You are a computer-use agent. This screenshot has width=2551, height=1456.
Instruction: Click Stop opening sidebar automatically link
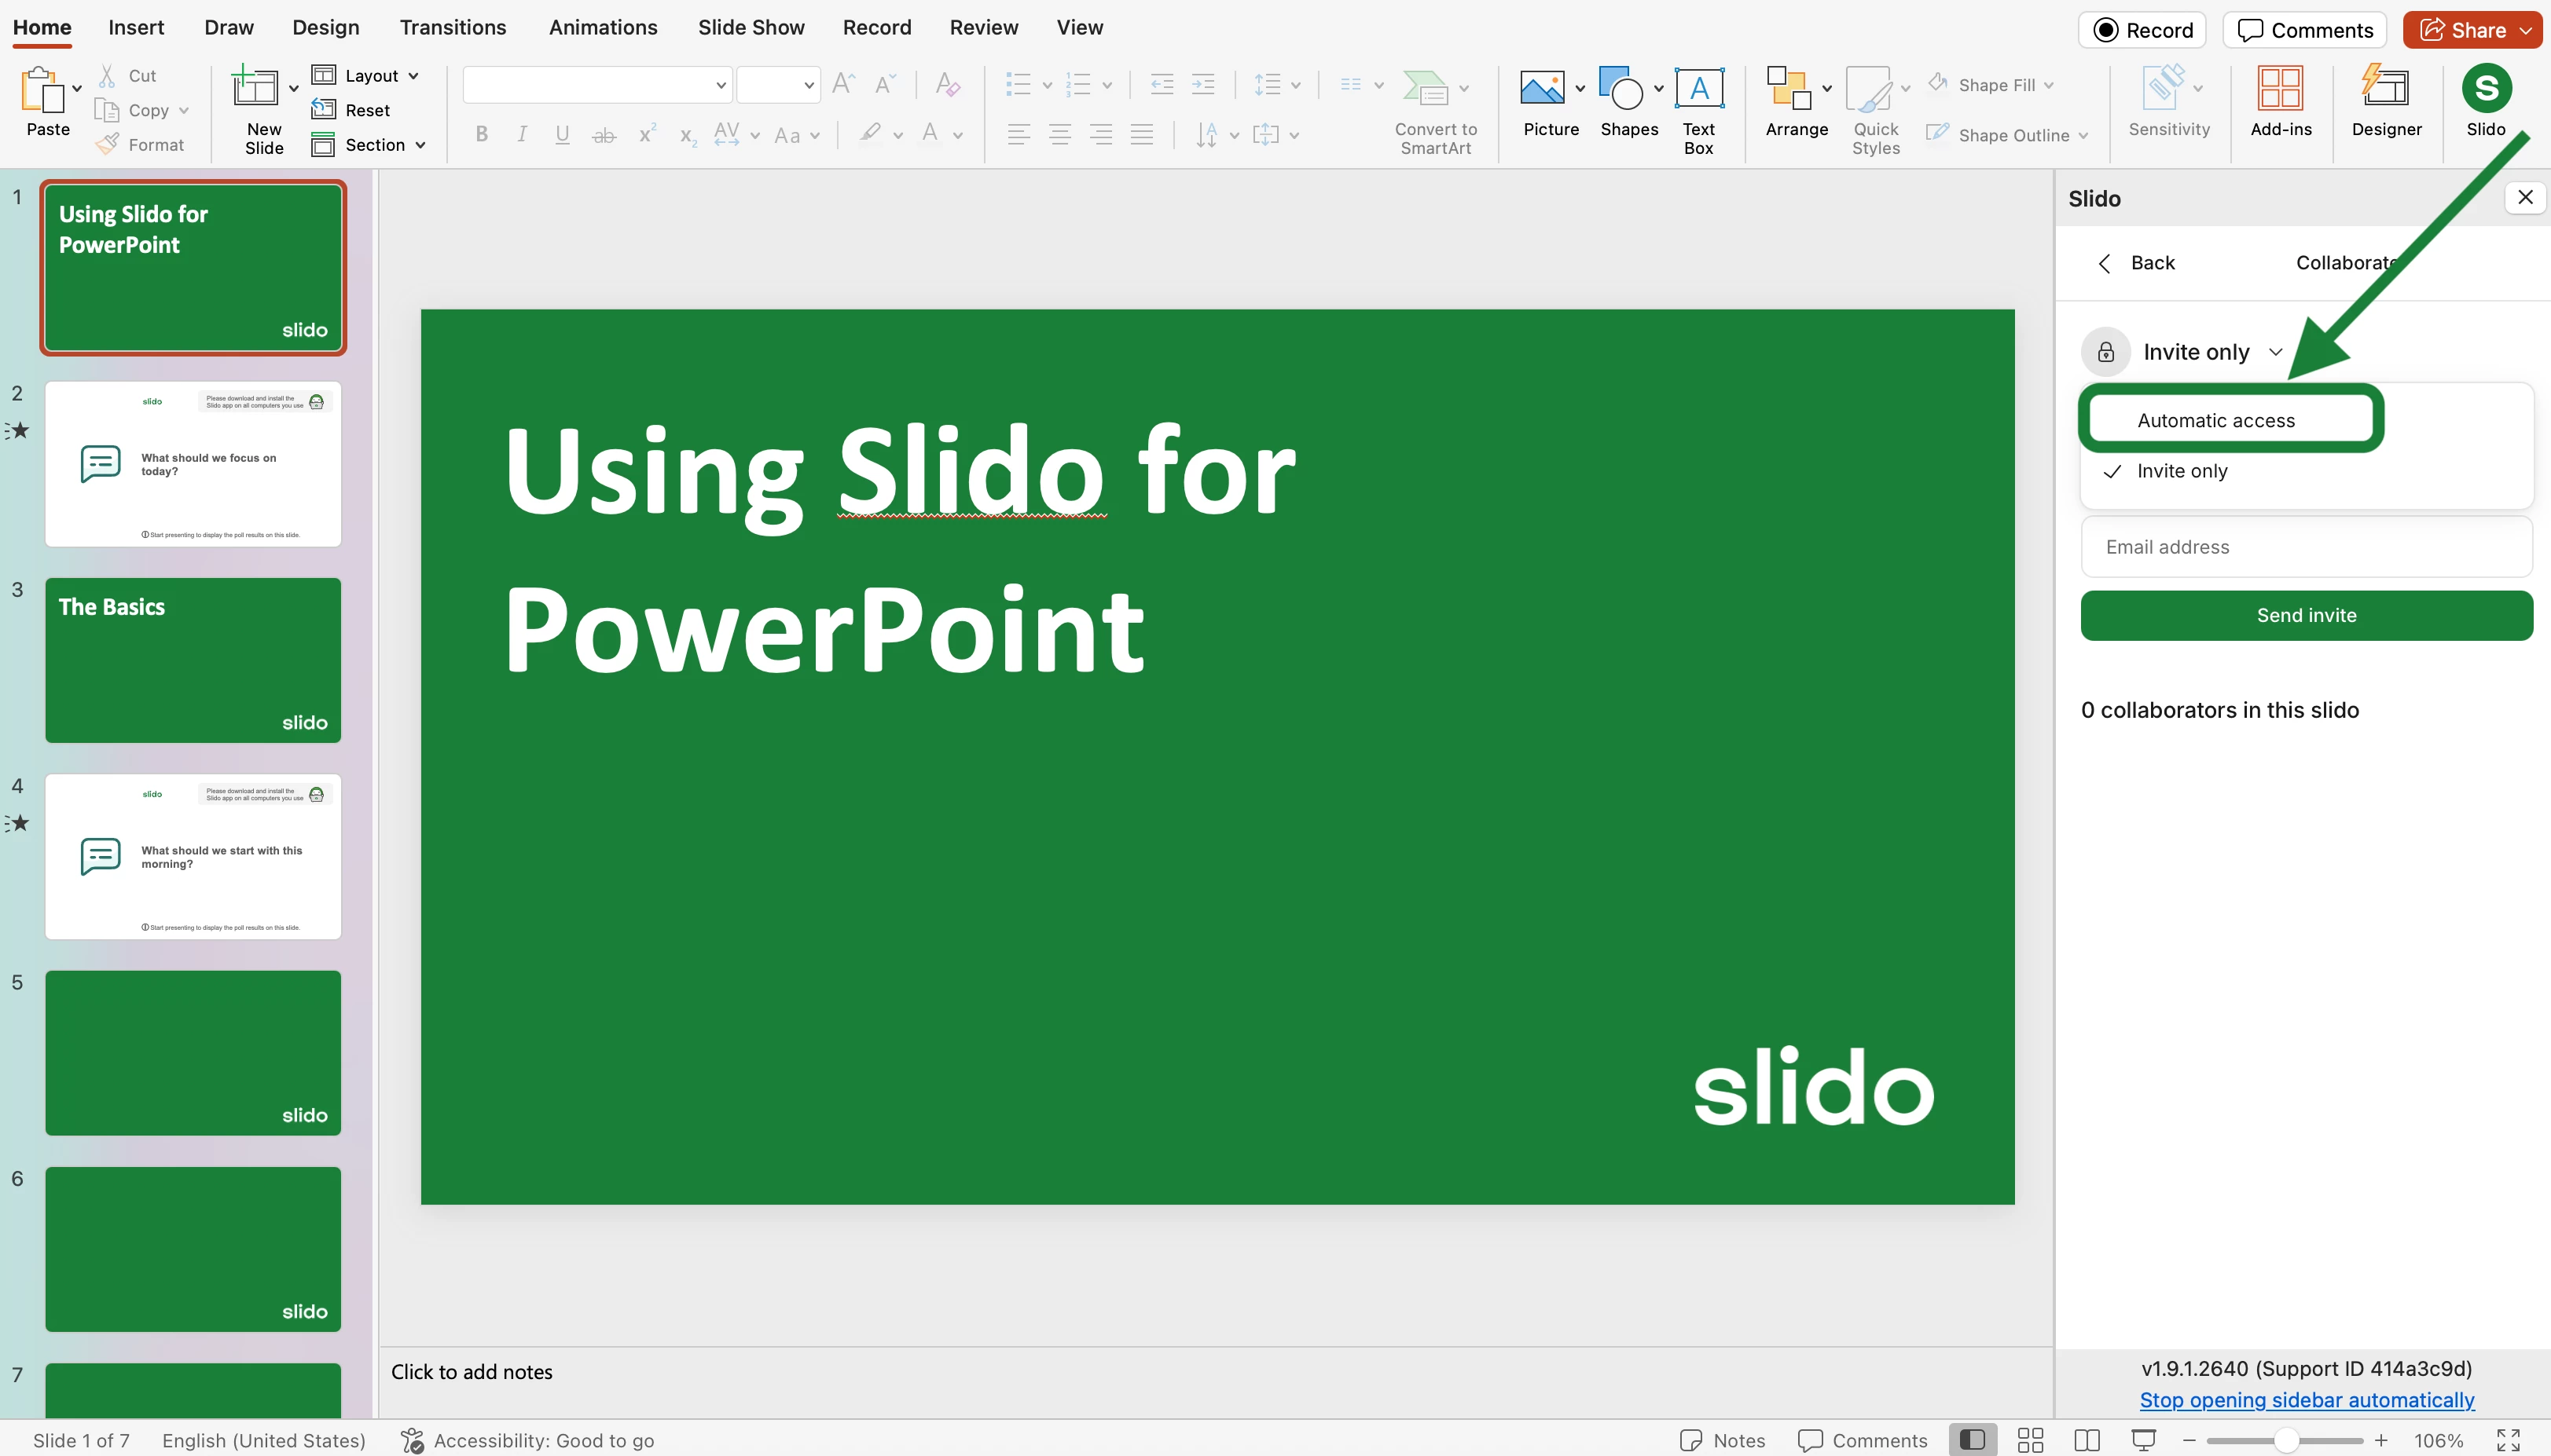(x=2306, y=1400)
